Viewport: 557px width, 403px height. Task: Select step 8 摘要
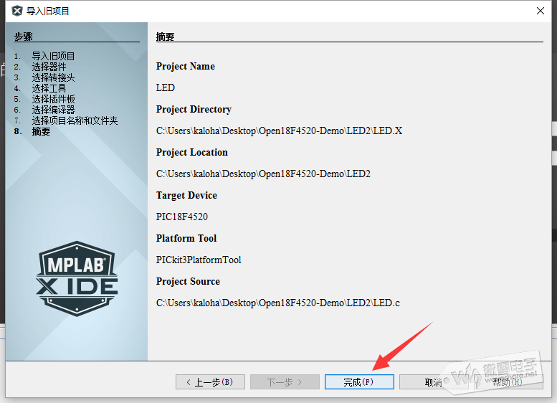click(41, 131)
